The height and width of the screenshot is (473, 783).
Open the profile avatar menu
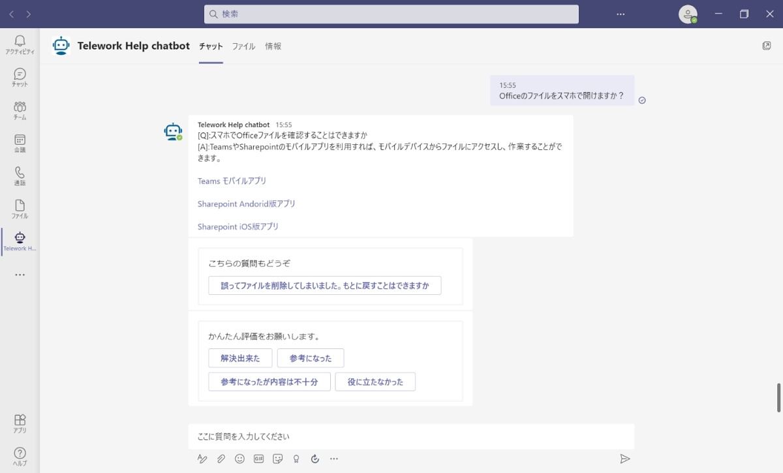pos(688,14)
